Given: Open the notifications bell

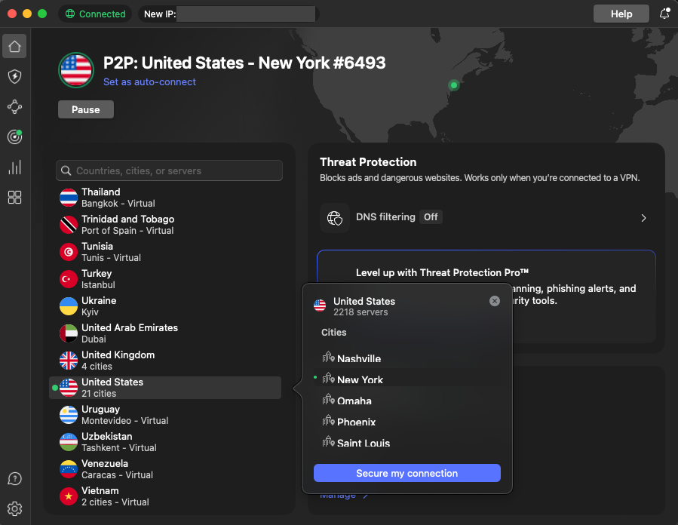Looking at the screenshot, I should (665, 14).
